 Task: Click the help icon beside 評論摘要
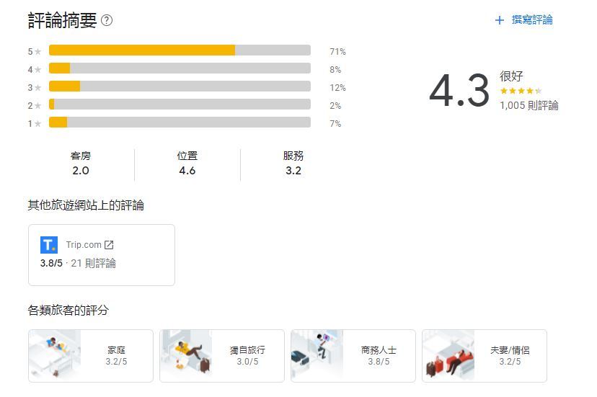(107, 20)
